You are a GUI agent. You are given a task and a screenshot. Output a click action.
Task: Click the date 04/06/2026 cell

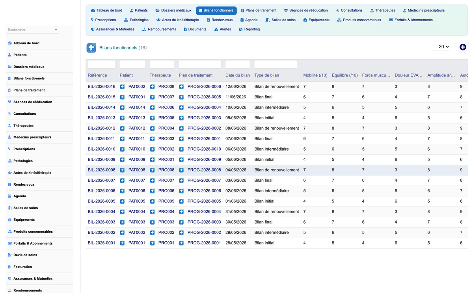click(x=236, y=170)
